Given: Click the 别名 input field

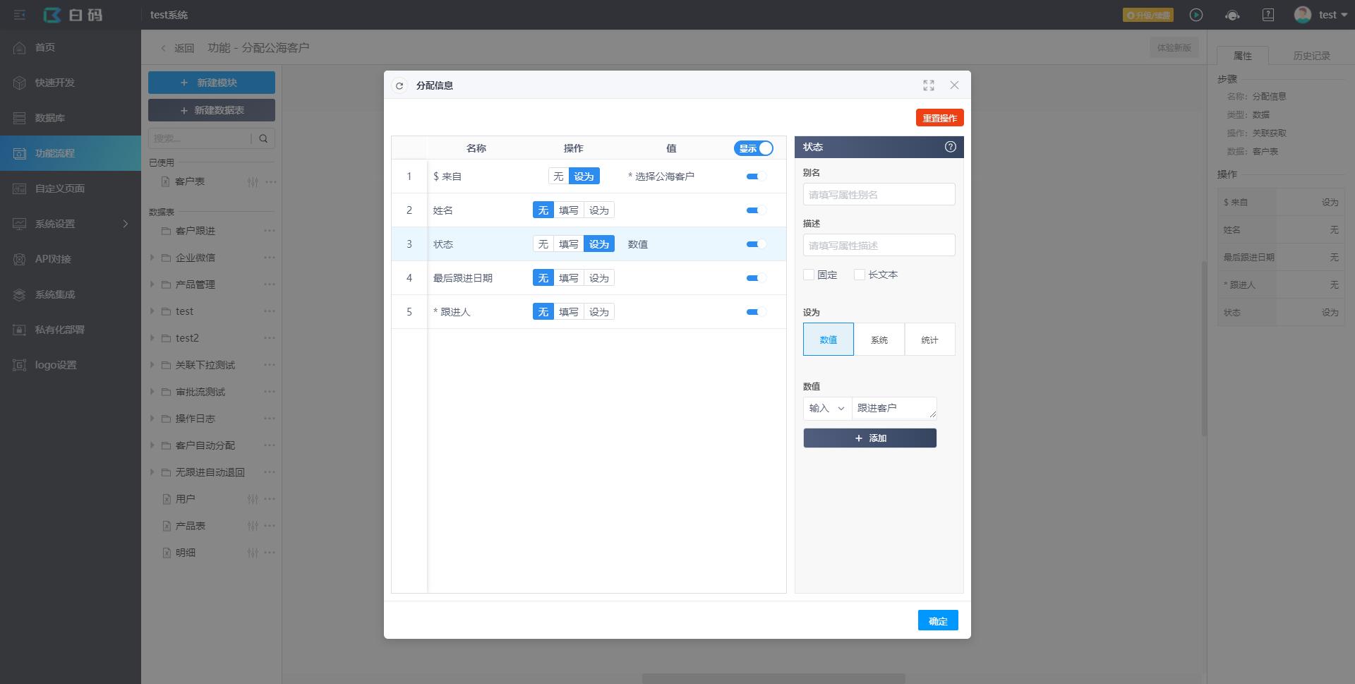Looking at the screenshot, I should pos(879,195).
